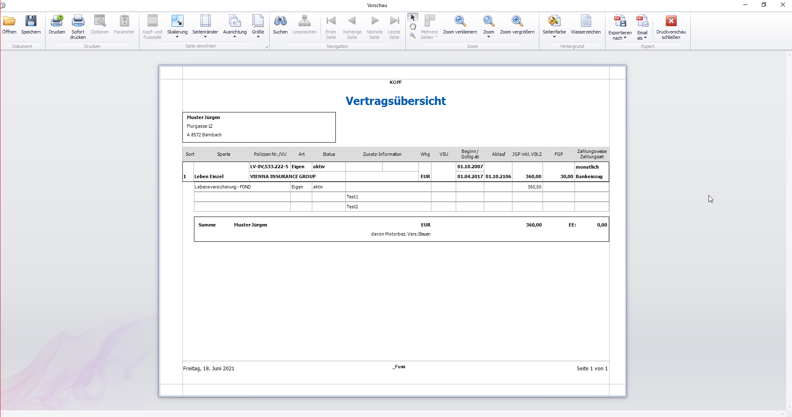Click the Freitag, 18. Juni 2021 date
This screenshot has height=417, width=792.
[209, 369]
